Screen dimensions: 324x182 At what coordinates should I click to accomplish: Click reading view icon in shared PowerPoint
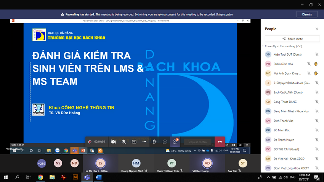pyautogui.click(x=240, y=145)
